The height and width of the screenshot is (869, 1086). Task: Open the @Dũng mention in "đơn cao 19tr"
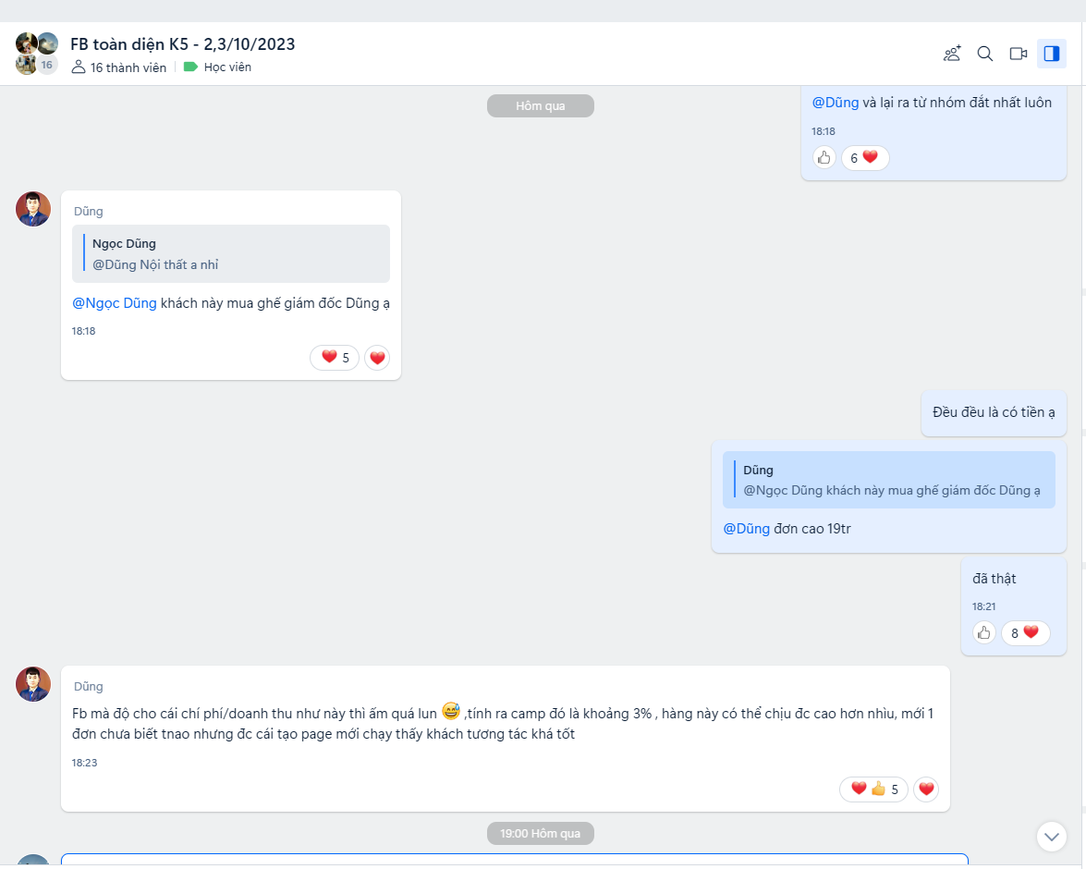tap(745, 528)
